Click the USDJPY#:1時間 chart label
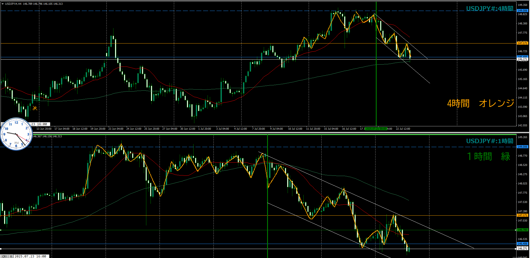This screenshot has width=530, height=258. click(x=490, y=141)
